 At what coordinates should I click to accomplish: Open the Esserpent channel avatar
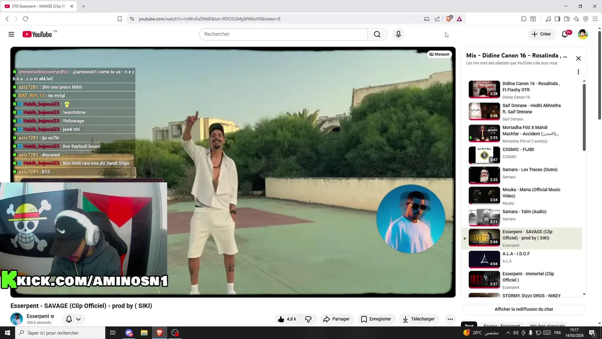coord(16,319)
